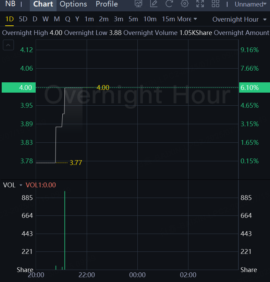
Task: Select the drawing pencil tool icon
Action: (154, 3)
